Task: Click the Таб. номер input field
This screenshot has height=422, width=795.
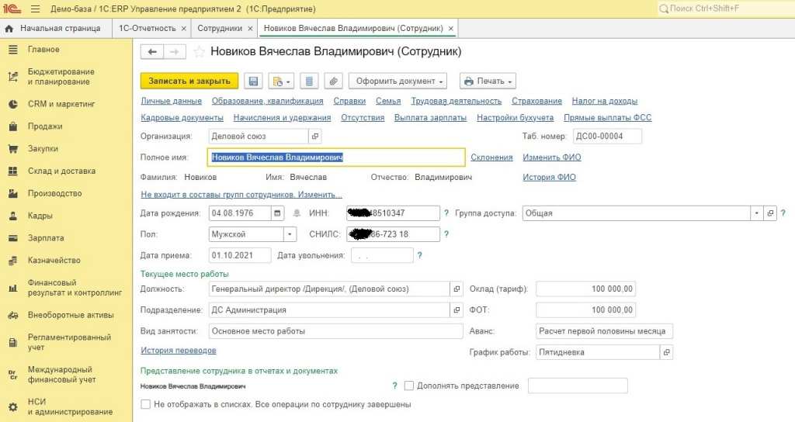Action: coord(607,137)
